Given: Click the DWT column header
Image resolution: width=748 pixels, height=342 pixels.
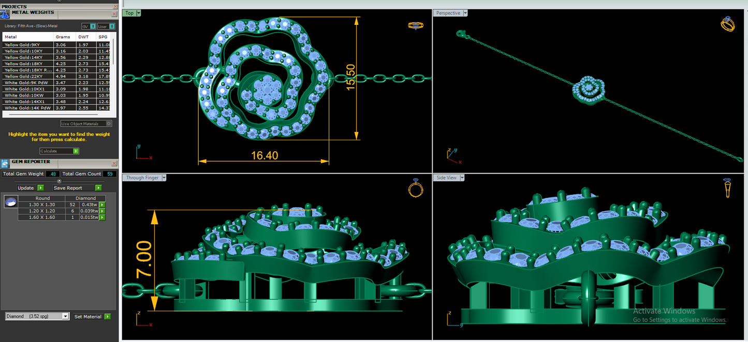Looking at the screenshot, I should click(x=86, y=37).
